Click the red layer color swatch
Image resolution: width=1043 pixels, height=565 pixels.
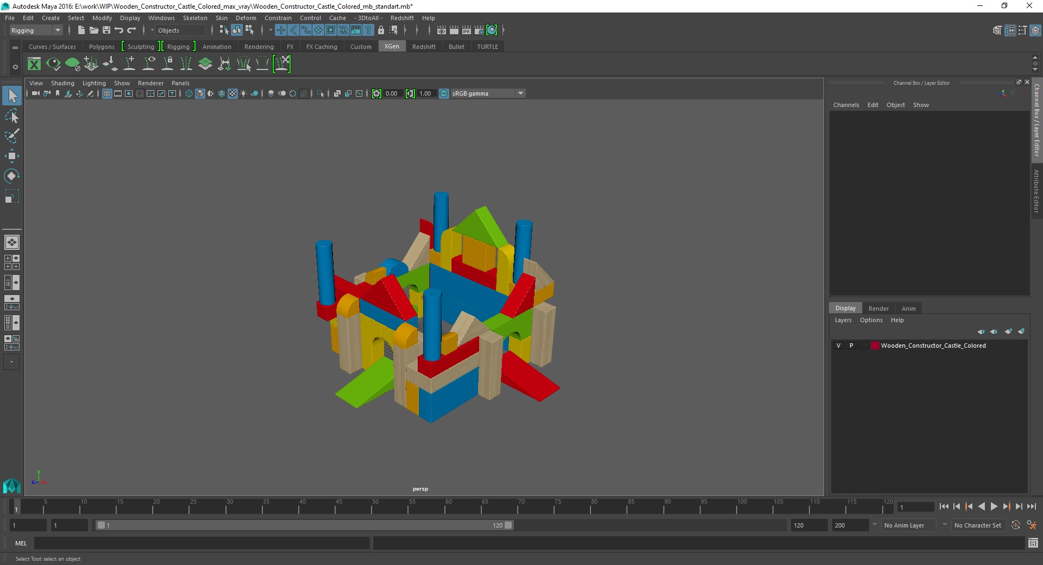click(875, 346)
